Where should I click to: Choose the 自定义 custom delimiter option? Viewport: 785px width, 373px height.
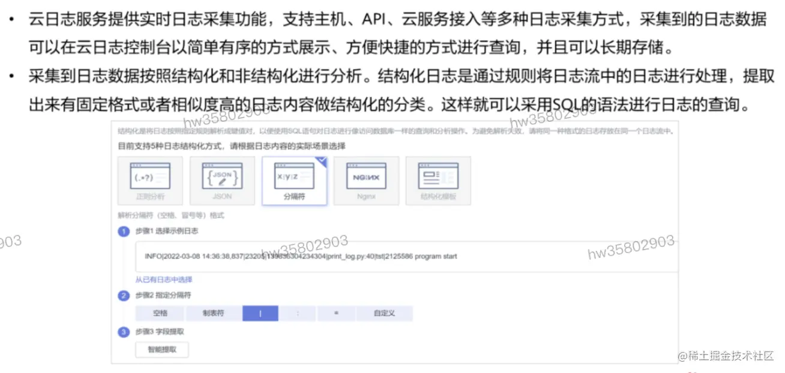(384, 314)
